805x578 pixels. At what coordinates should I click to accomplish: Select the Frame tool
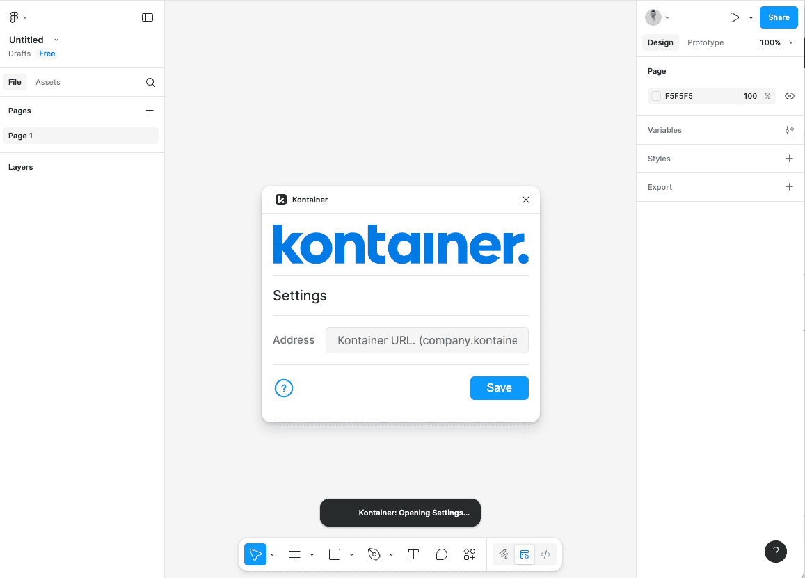[x=295, y=554]
